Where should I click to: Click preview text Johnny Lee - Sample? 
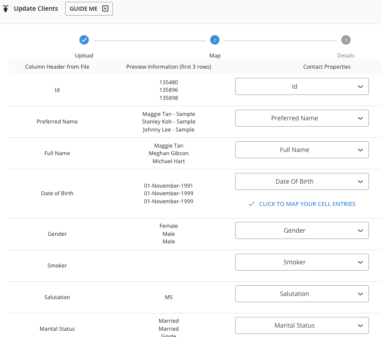coord(169,130)
